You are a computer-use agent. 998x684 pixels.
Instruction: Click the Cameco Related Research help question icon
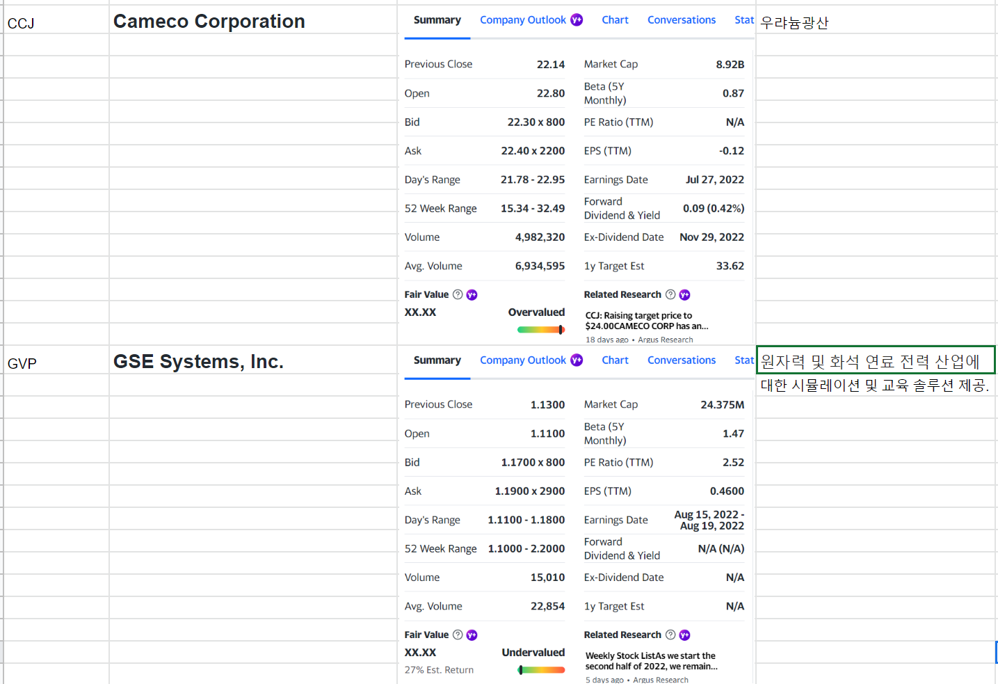point(670,294)
